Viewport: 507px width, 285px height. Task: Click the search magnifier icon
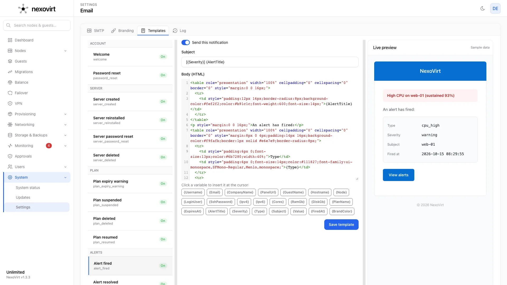coord(8,25)
